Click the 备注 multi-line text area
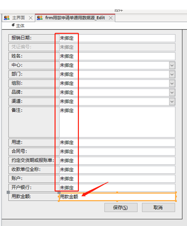The height and width of the screenshot is (226, 187). (x=117, y=122)
